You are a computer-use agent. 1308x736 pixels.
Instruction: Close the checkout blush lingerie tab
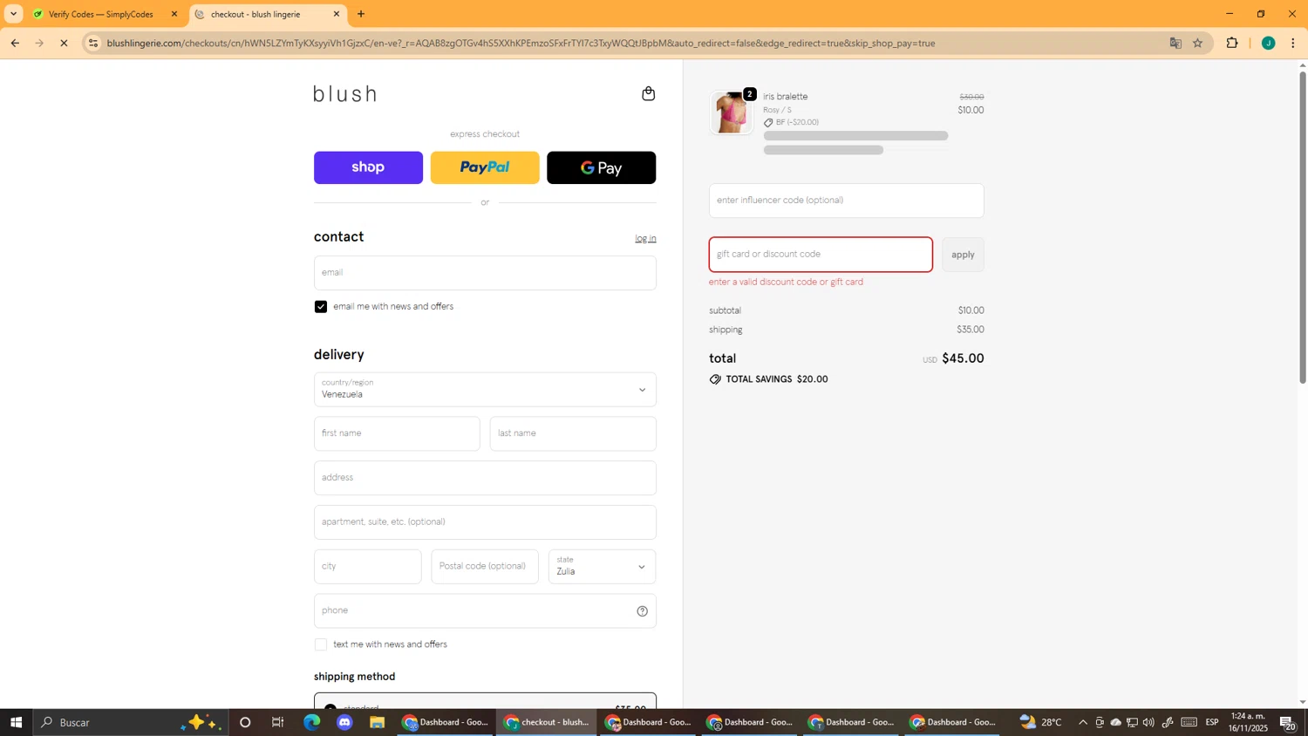pos(337,14)
